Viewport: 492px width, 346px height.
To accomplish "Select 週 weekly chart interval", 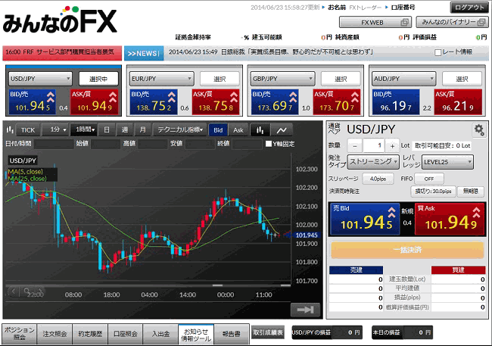I will 125,129.
